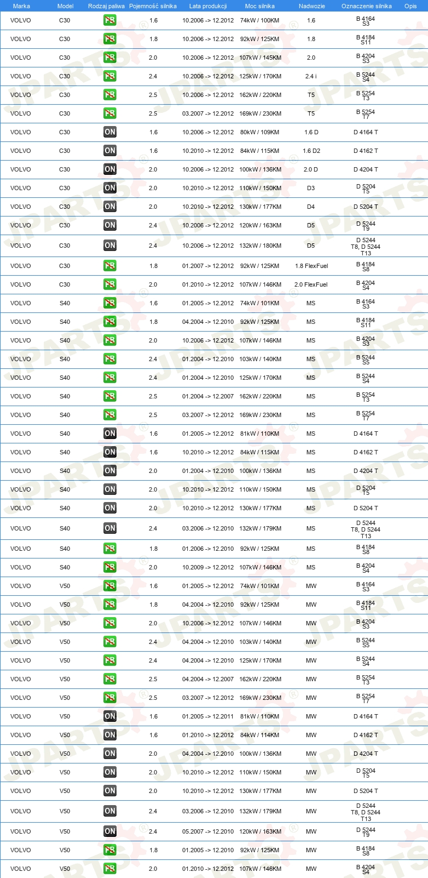This screenshot has width=428, height=878.
Task: Click PB icon in C30 1.8 FlexFuel row
Action: coord(110,266)
